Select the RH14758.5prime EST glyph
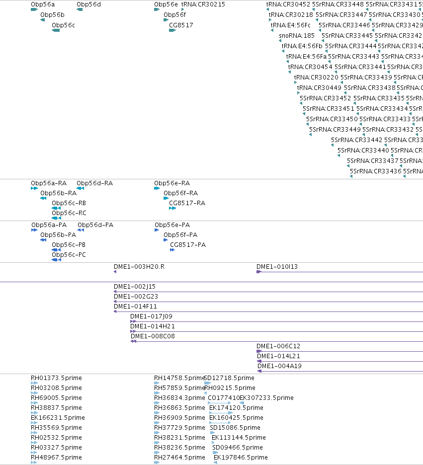The height and width of the screenshot is (465, 423). (x=157, y=383)
